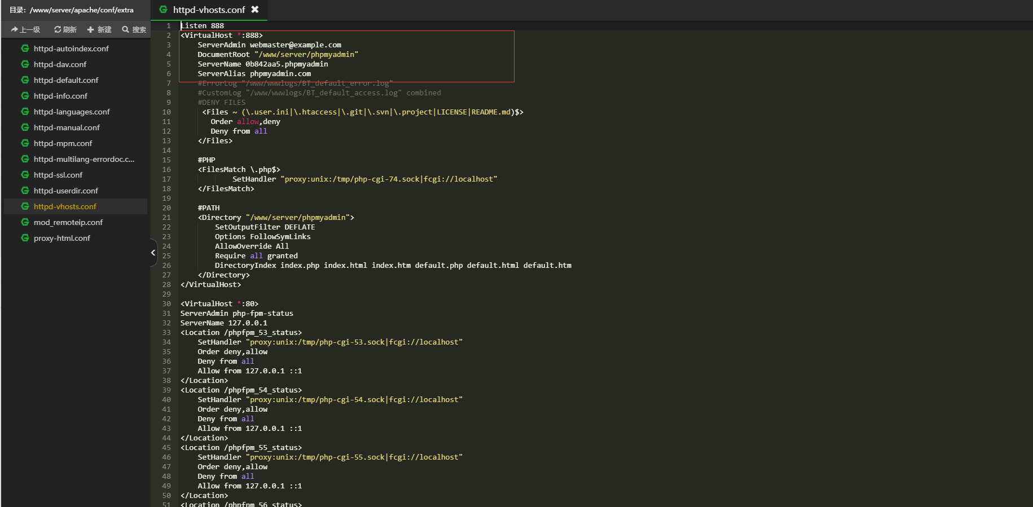Click the httpd-userdir.conf file icon
Viewport: 1033px width, 507px height.
pyautogui.click(x=25, y=191)
